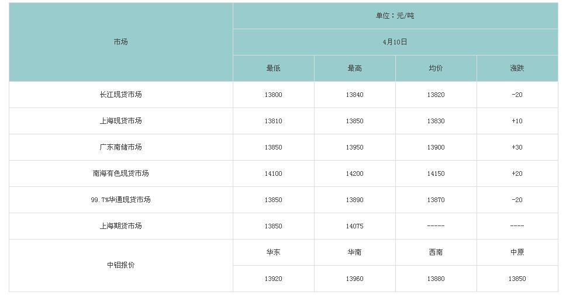The width and height of the screenshot is (566, 295).
Task: Click the 上海现货市场 row label
Action: pyautogui.click(x=120, y=121)
